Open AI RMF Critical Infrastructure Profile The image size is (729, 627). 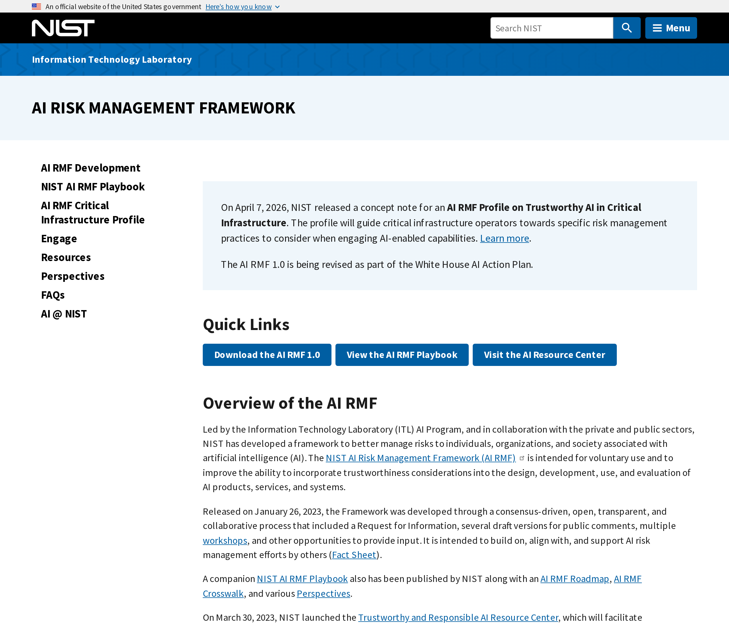(93, 213)
